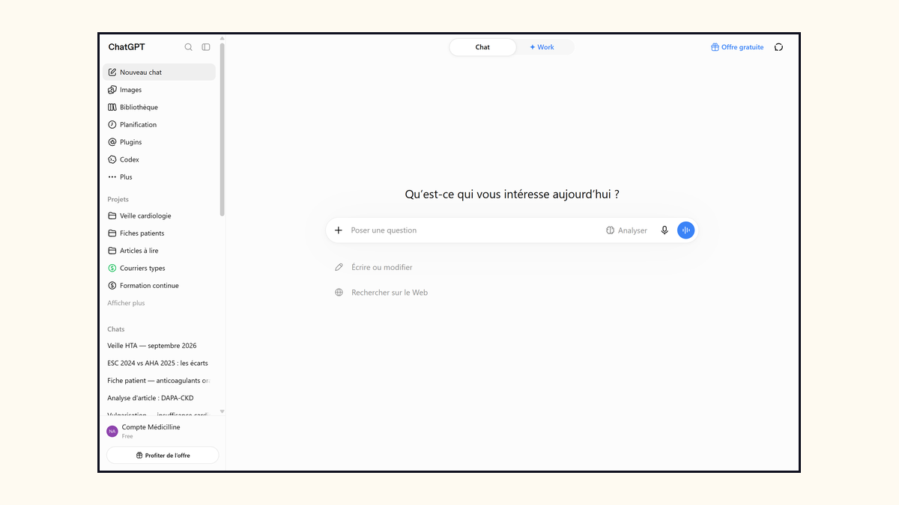This screenshot has width=899, height=505.
Task: Click the sidebar vertical scrollbar
Action: coord(222,129)
